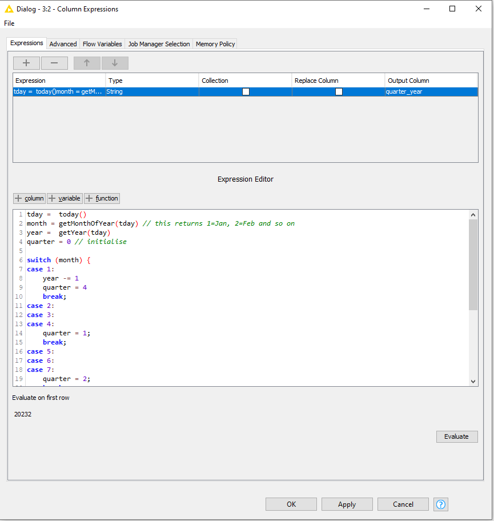Add a new expression with the plus icon
494x521 pixels.
pyautogui.click(x=26, y=63)
